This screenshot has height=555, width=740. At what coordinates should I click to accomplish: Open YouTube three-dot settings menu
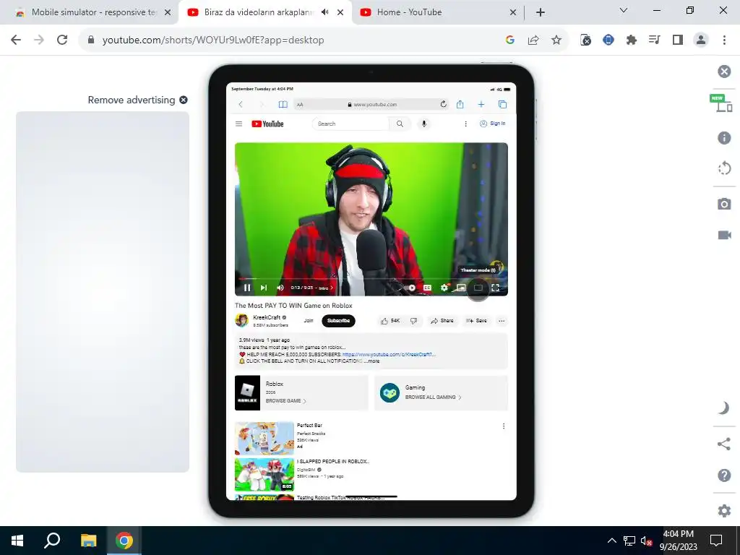coord(465,124)
